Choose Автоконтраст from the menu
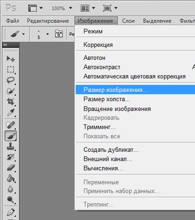Screen dimensions: 195x220 click(x=135, y=67)
